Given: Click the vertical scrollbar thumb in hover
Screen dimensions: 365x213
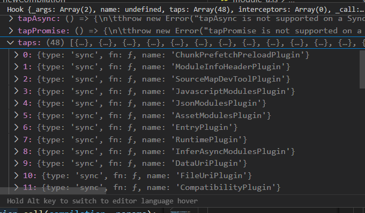Looking at the screenshot, I should pos(362,69).
